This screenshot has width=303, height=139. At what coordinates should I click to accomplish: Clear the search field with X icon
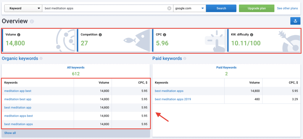(x=169, y=9)
